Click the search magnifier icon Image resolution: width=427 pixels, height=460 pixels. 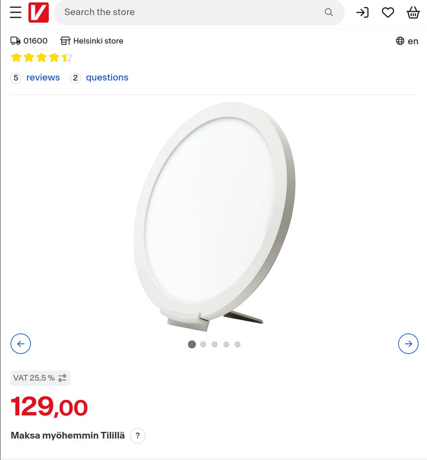point(329,12)
